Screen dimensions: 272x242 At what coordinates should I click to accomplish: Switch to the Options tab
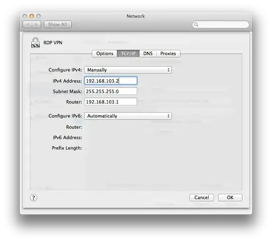105,54
